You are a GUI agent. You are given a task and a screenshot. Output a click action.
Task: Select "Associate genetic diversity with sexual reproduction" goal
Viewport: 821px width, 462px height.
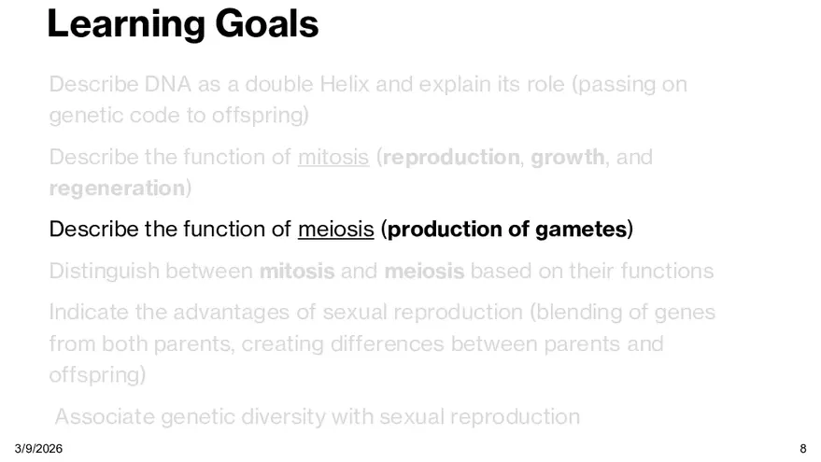coord(318,416)
